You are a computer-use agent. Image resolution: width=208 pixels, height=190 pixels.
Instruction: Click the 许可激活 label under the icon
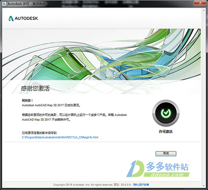[x=166, y=131]
